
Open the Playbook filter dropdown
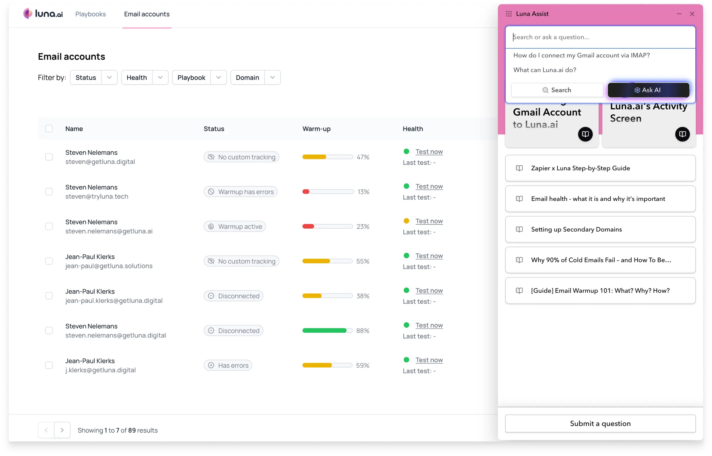pyautogui.click(x=218, y=77)
